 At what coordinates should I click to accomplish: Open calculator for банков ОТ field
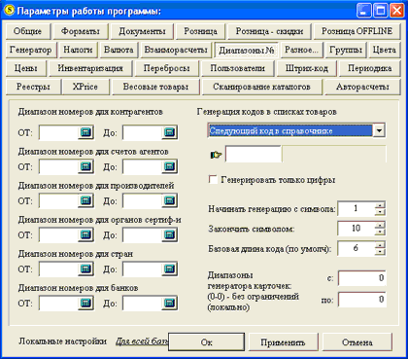[85, 304]
